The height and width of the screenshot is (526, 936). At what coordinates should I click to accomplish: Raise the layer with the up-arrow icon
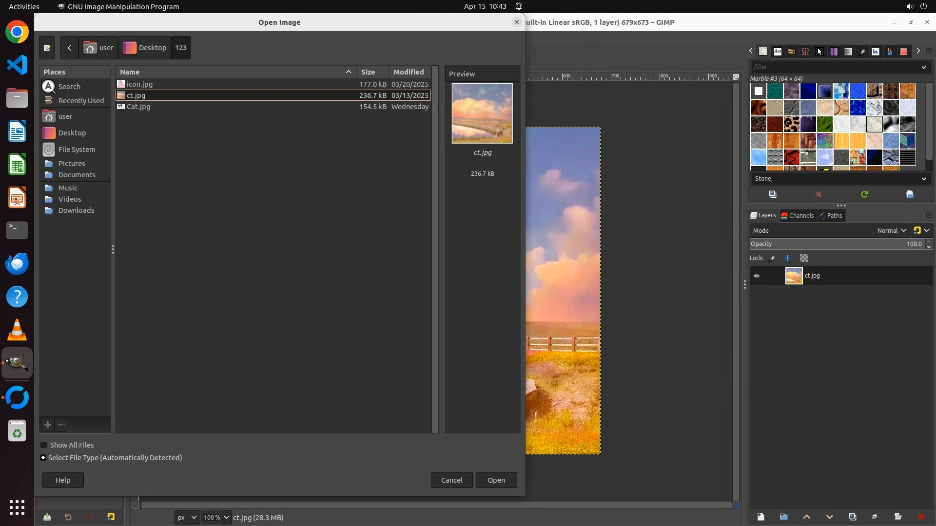click(x=806, y=517)
